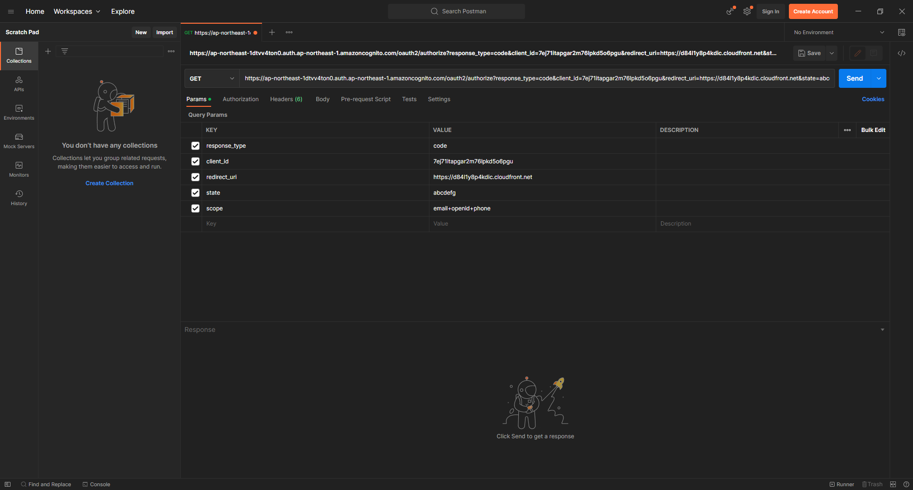This screenshot has width=913, height=490.
Task: Open the No Environment dropdown
Action: pos(839,32)
